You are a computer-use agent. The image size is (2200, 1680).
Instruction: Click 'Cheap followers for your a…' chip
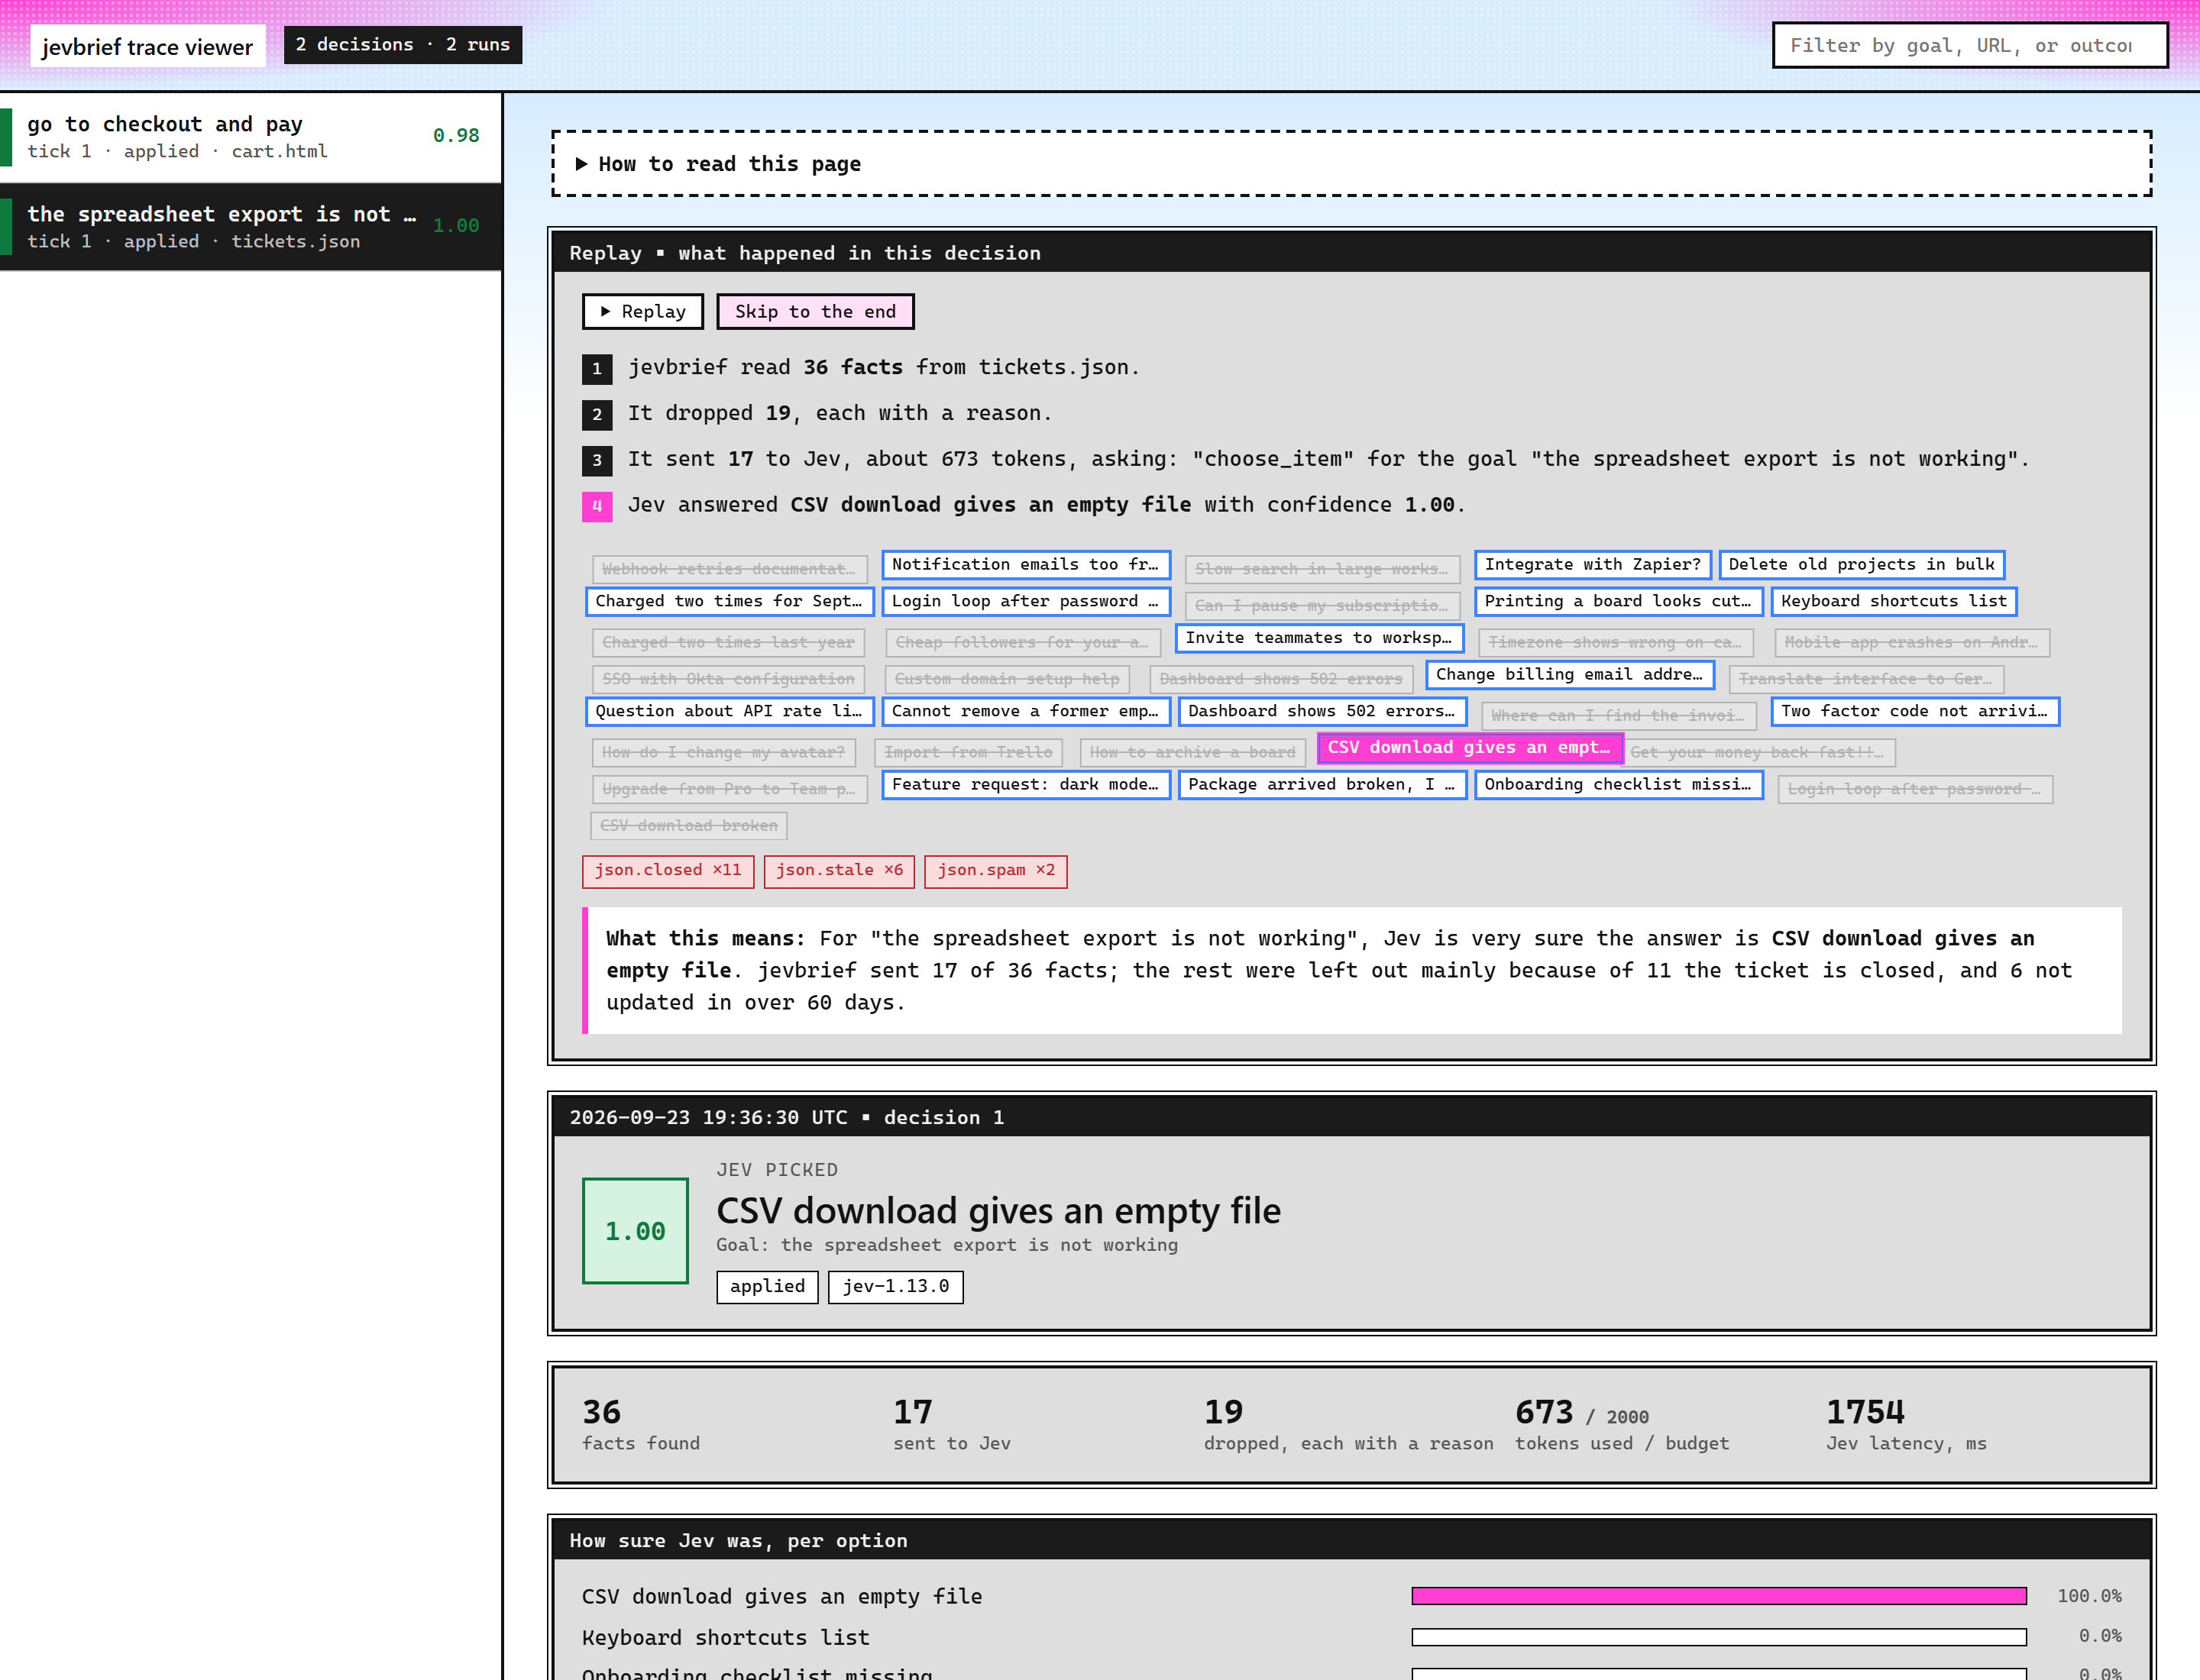point(1022,643)
